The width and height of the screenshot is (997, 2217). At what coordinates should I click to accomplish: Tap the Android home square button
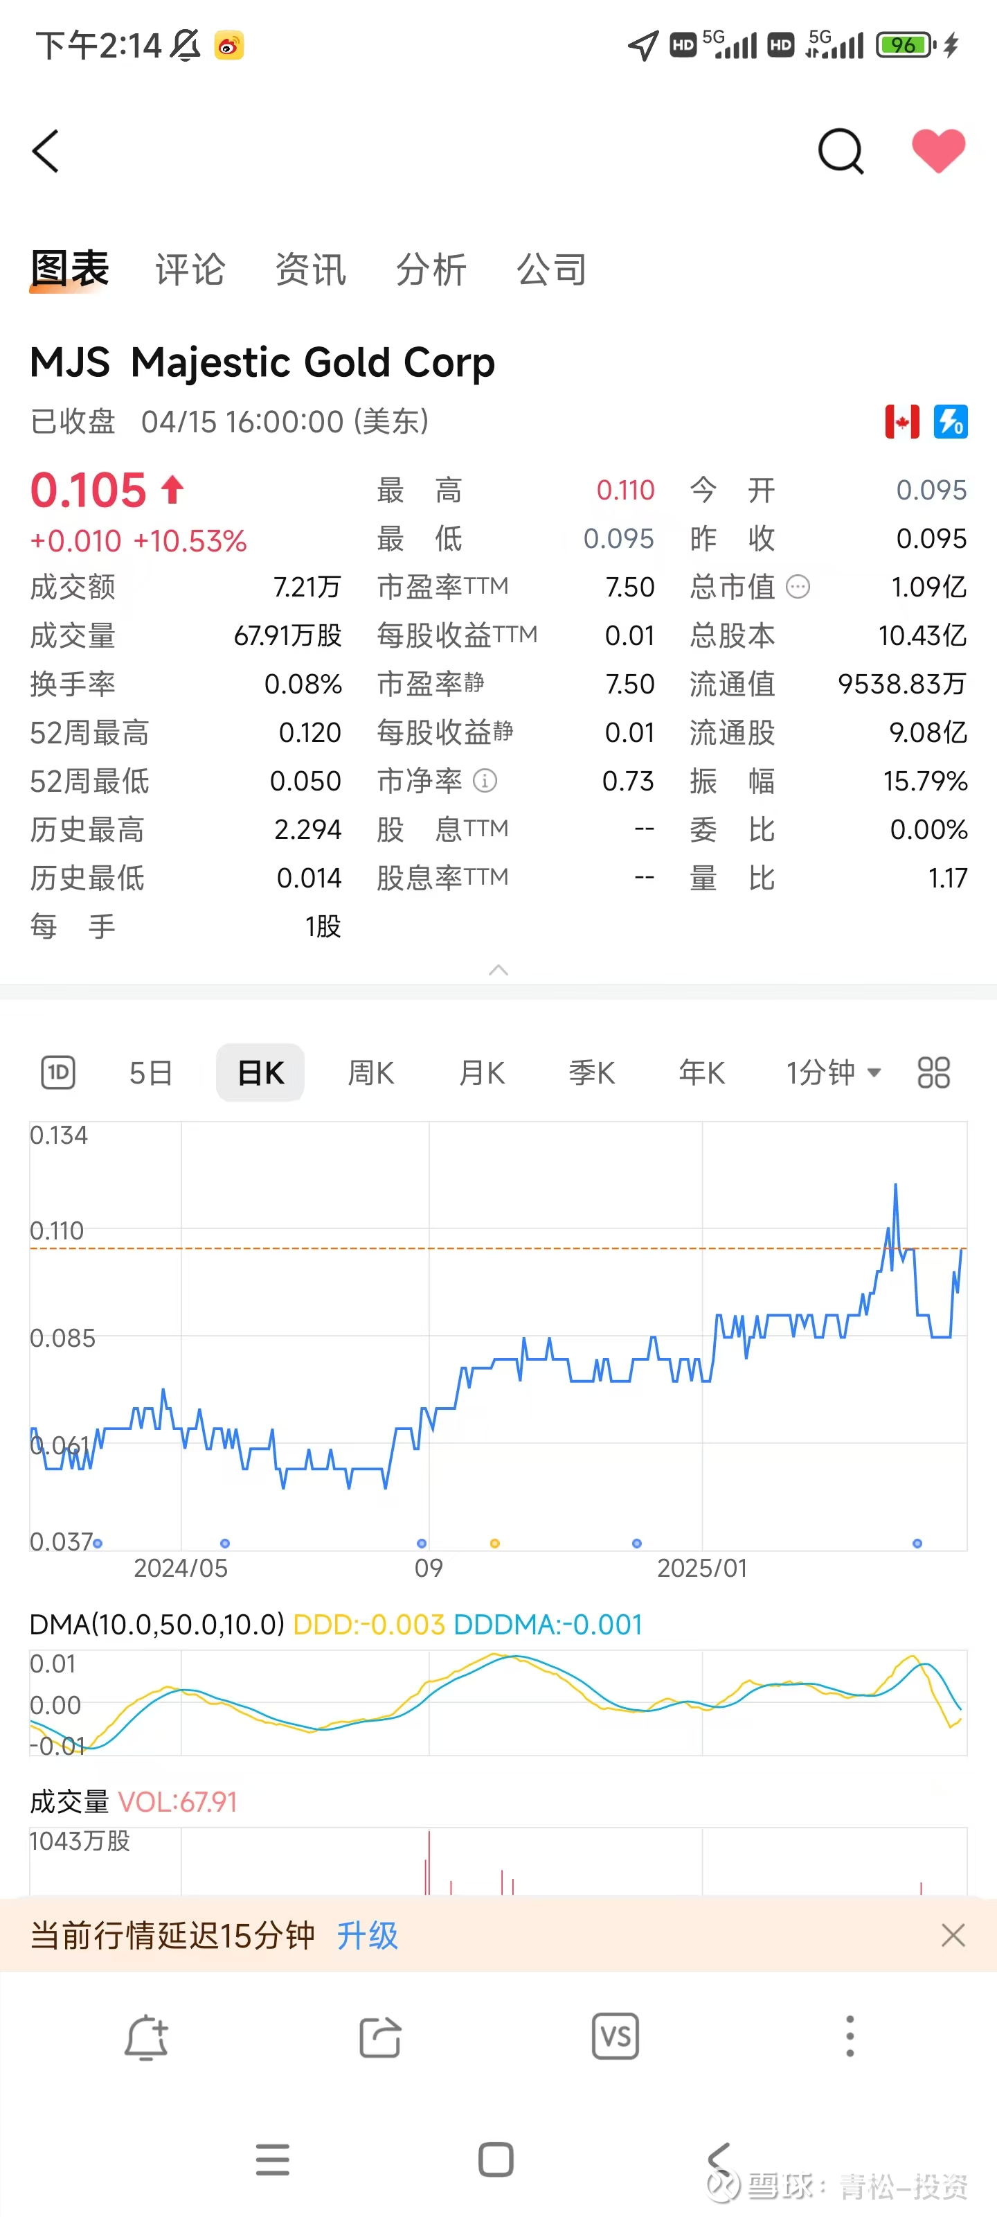coord(496,2159)
